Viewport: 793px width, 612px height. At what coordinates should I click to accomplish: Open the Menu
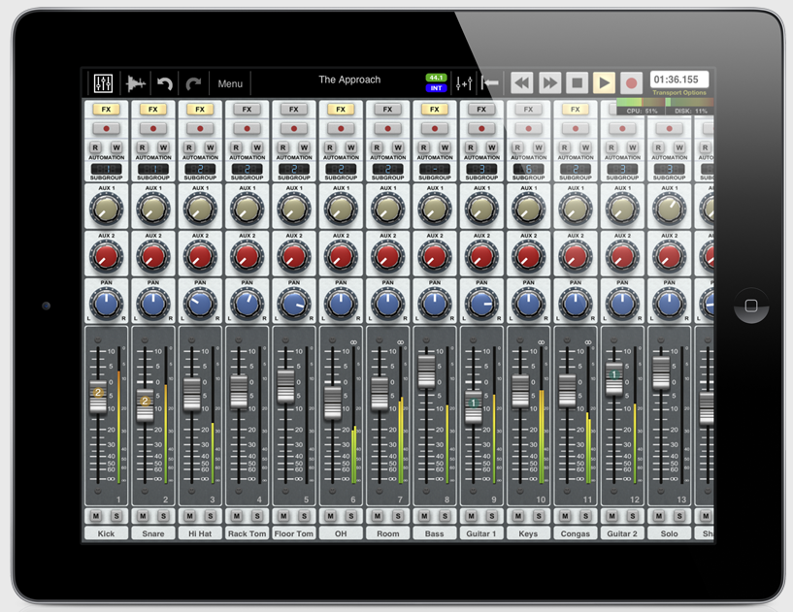[x=230, y=83]
